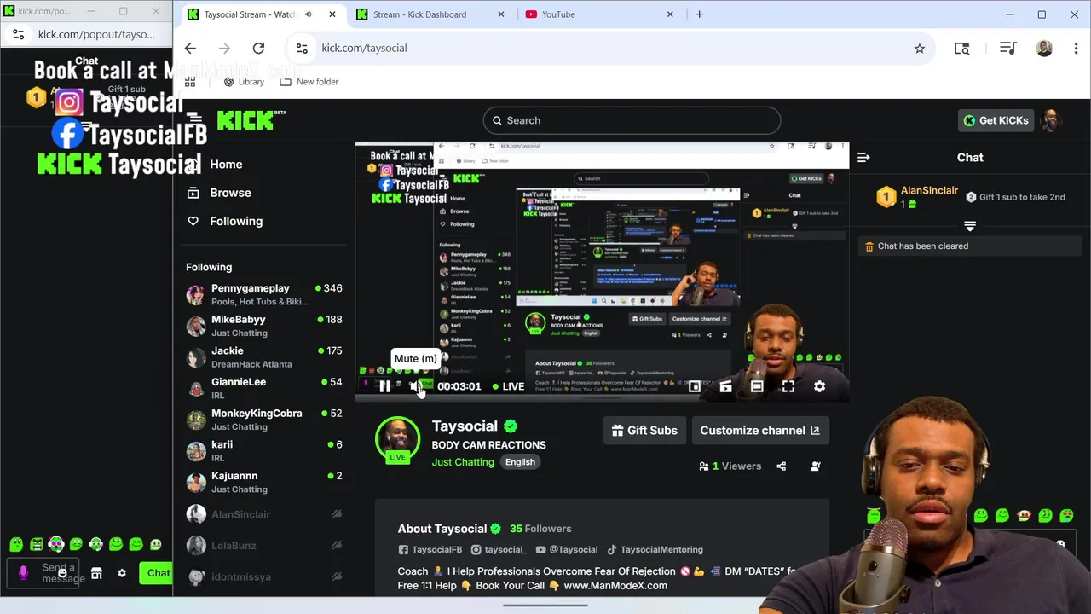Open the Just Chatting category link
Screen dimensions: 1091x614
click(x=463, y=462)
